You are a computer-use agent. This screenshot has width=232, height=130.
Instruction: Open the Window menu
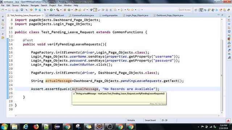click(x=68, y=5)
